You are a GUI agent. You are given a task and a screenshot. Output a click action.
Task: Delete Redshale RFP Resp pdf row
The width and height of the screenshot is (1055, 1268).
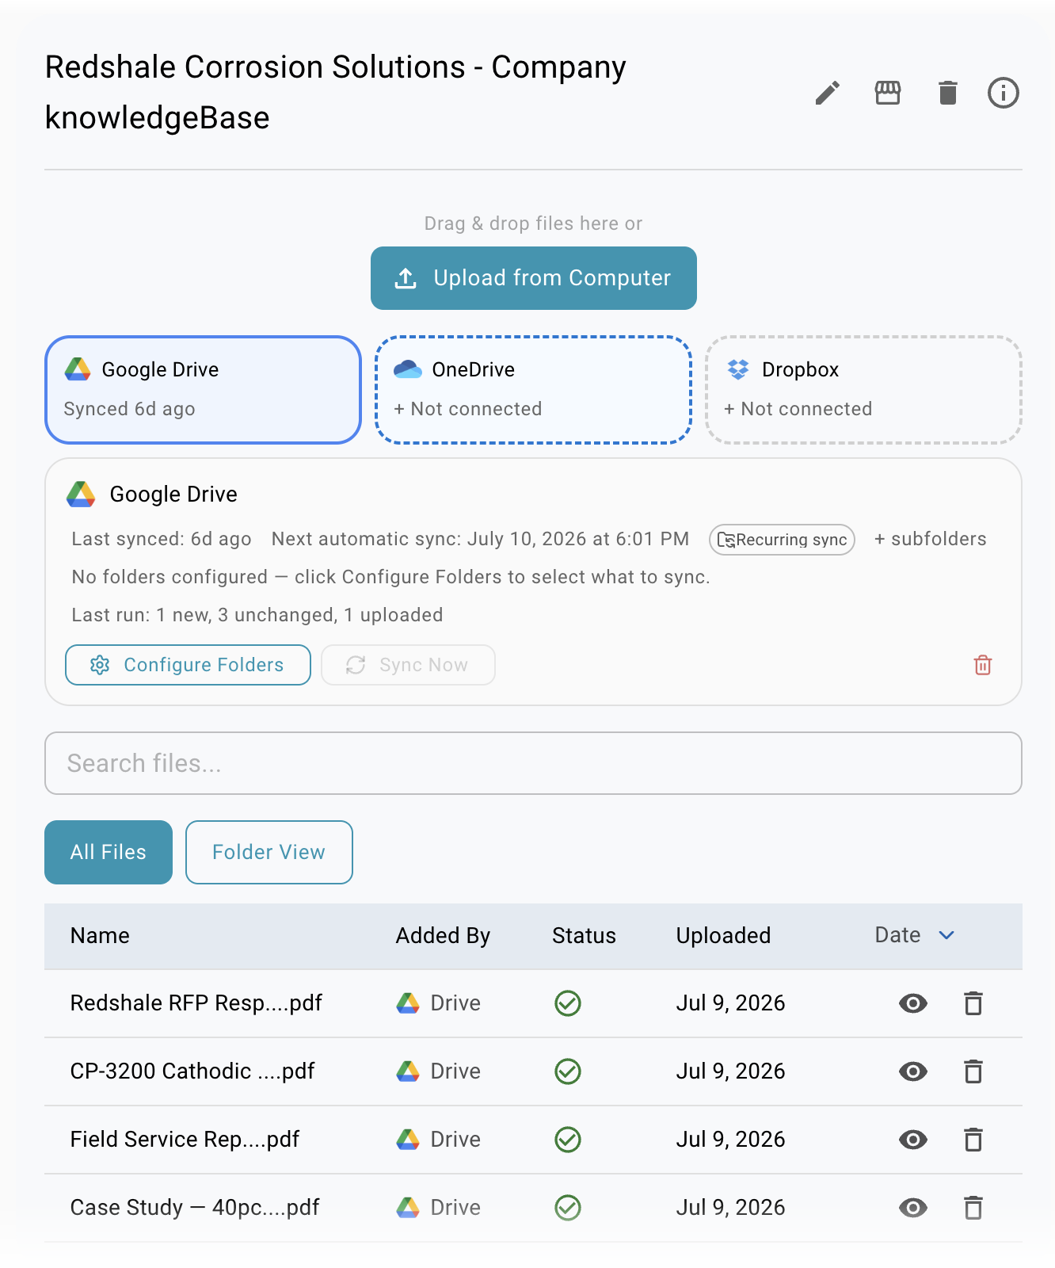pos(973,1003)
